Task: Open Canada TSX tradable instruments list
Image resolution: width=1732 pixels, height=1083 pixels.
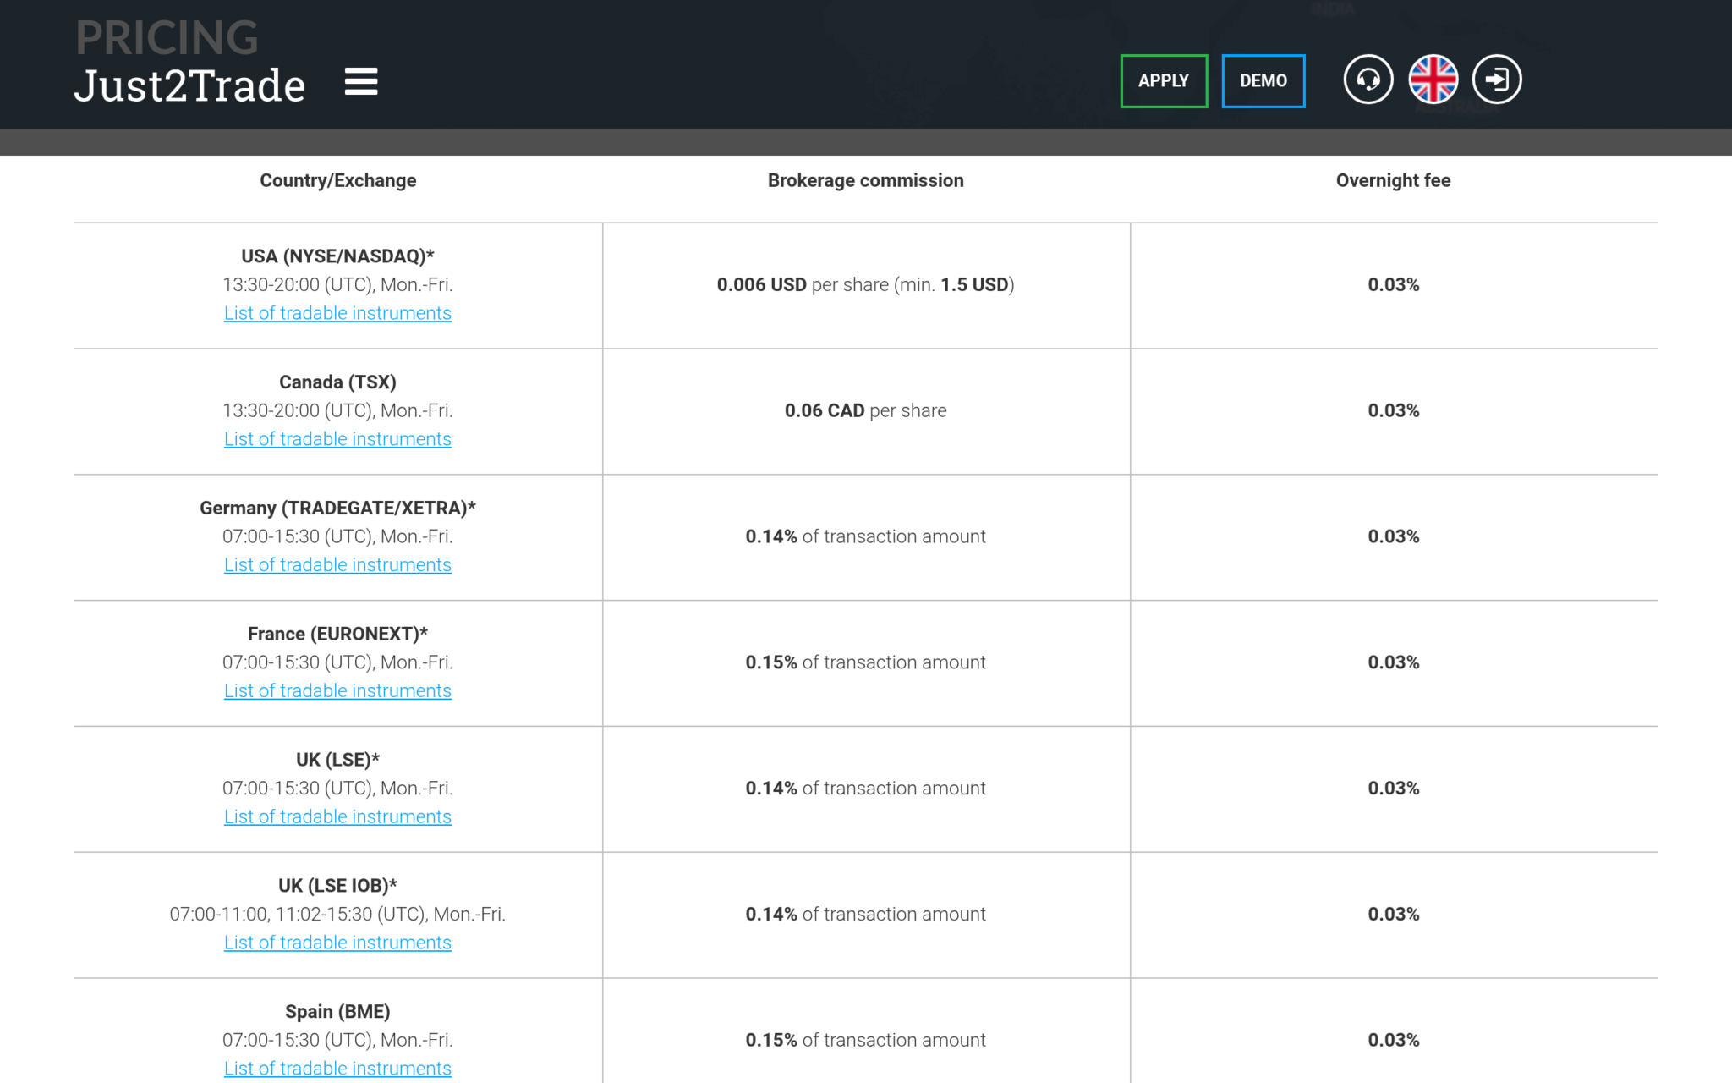Action: point(337,439)
